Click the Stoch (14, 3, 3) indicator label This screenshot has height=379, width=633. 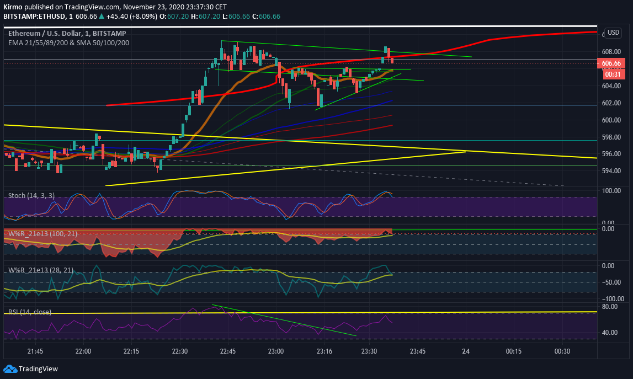point(31,196)
